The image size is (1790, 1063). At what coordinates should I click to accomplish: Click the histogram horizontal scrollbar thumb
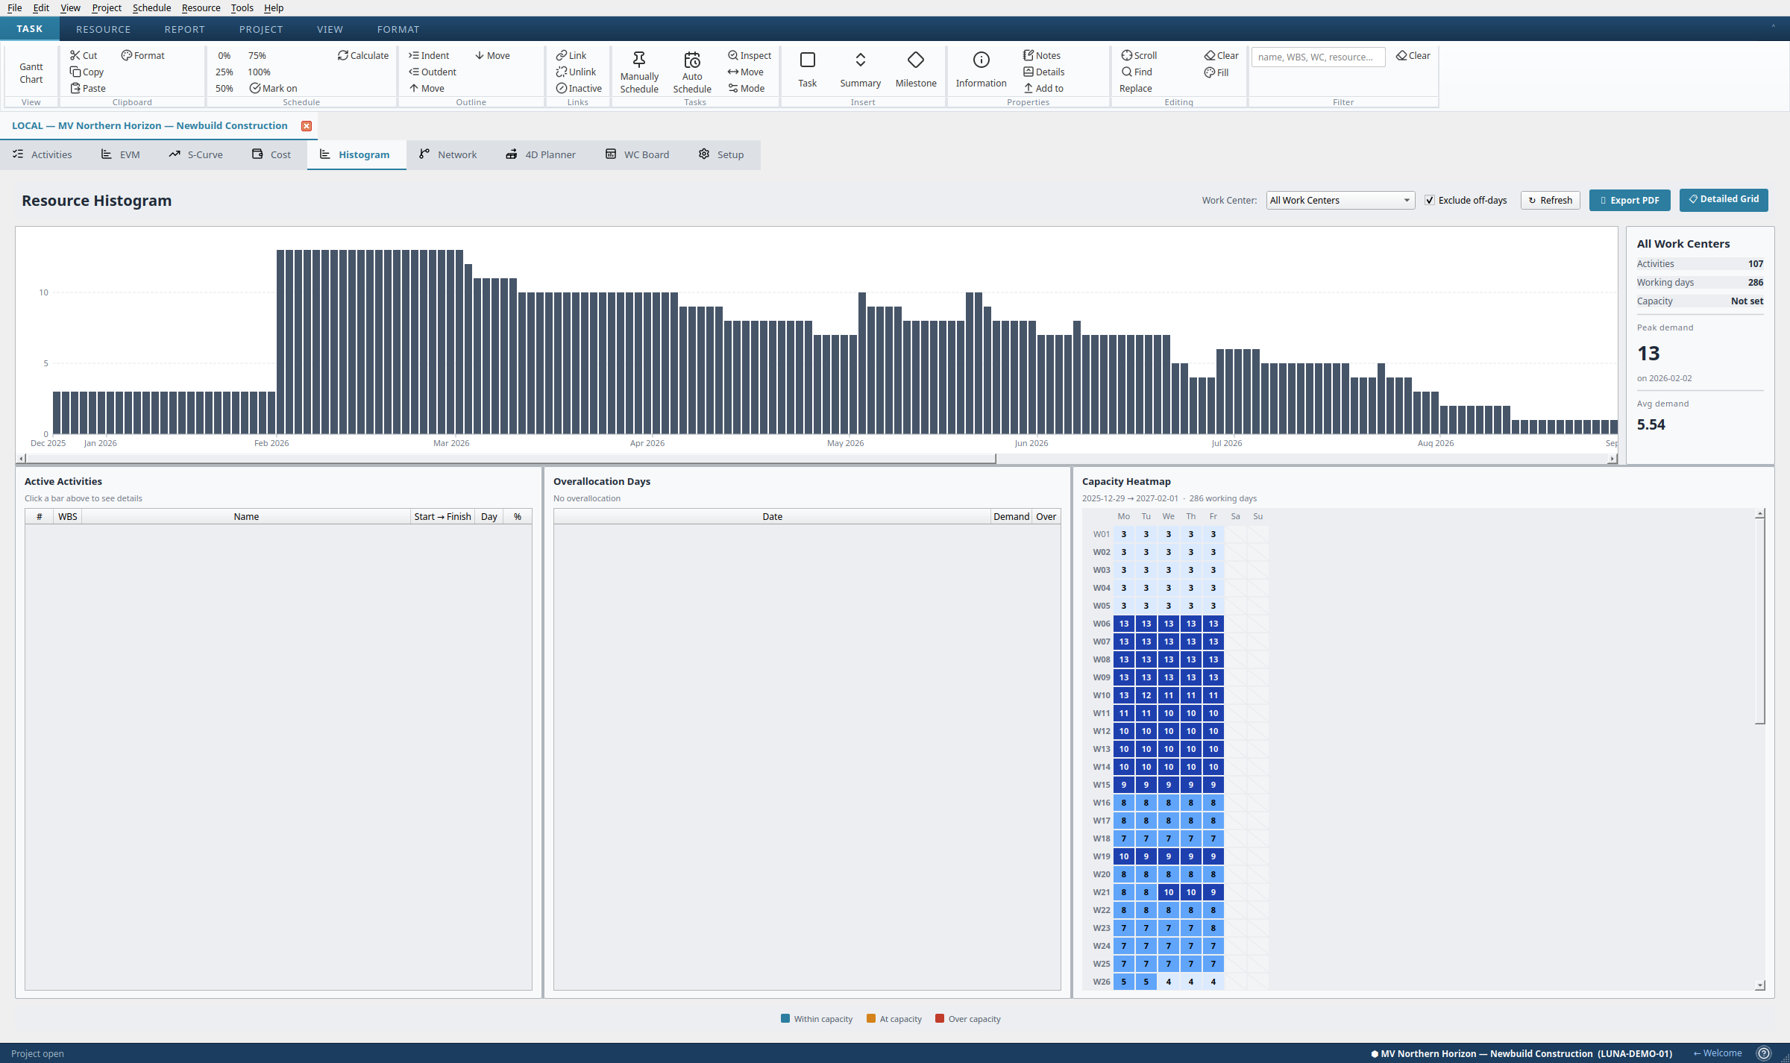[511, 459]
